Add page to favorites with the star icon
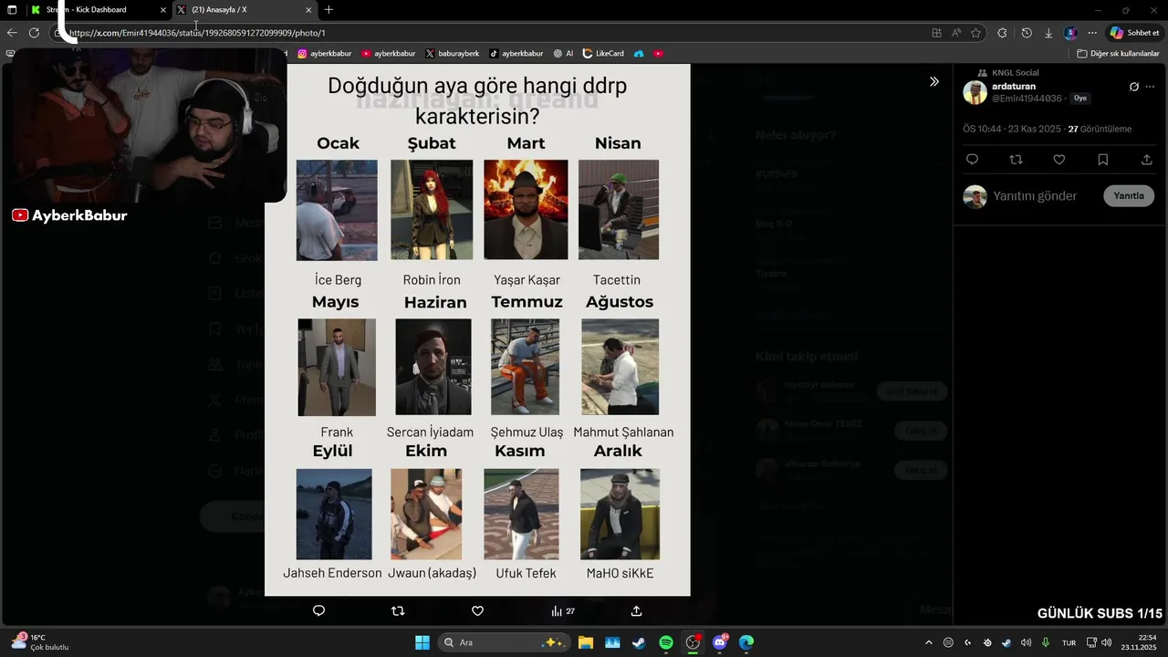1168x657 pixels. point(975,33)
